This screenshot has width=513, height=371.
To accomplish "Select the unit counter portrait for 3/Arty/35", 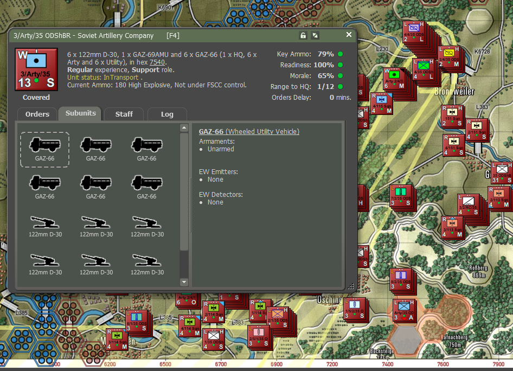I will tap(36, 69).
